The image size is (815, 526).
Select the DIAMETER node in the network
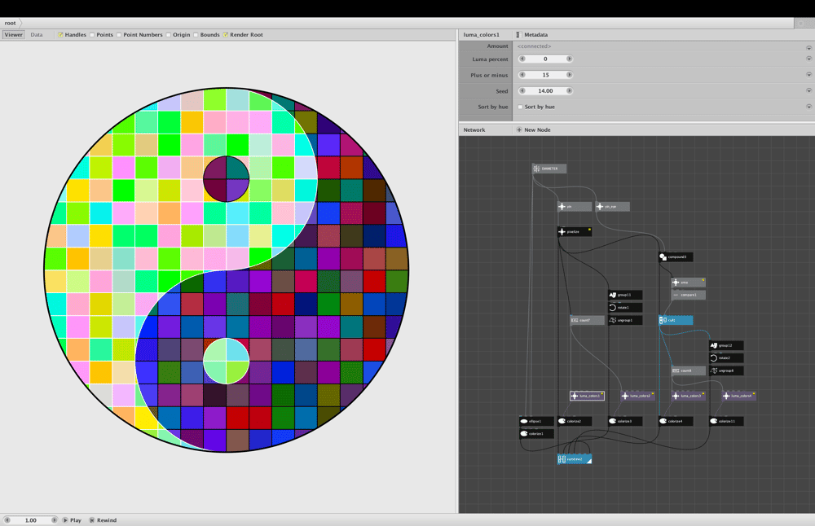coord(548,169)
